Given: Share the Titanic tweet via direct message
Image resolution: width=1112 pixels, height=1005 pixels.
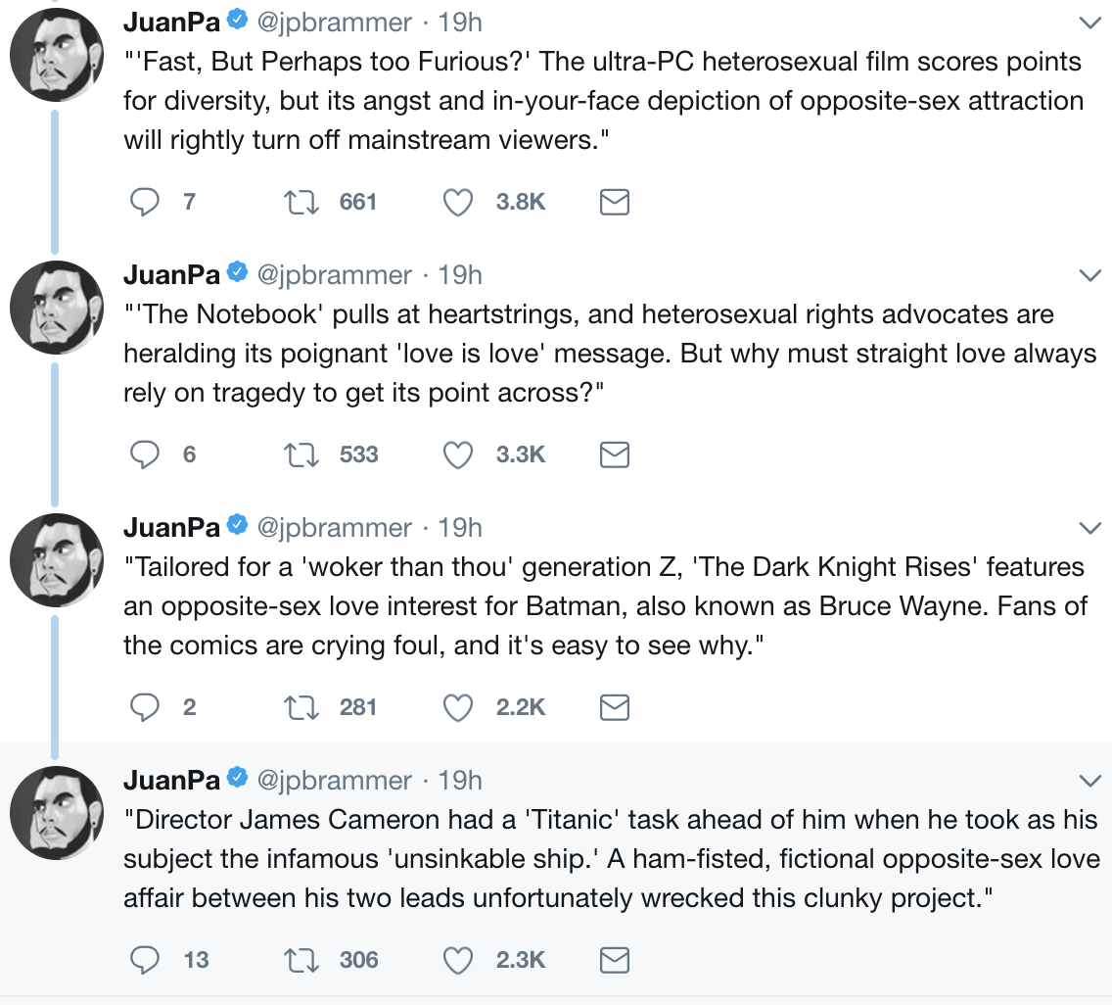Looking at the screenshot, I should (x=614, y=961).
